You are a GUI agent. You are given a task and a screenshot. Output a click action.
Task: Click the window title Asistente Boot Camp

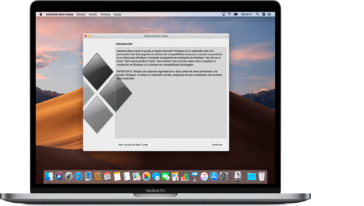click(156, 36)
